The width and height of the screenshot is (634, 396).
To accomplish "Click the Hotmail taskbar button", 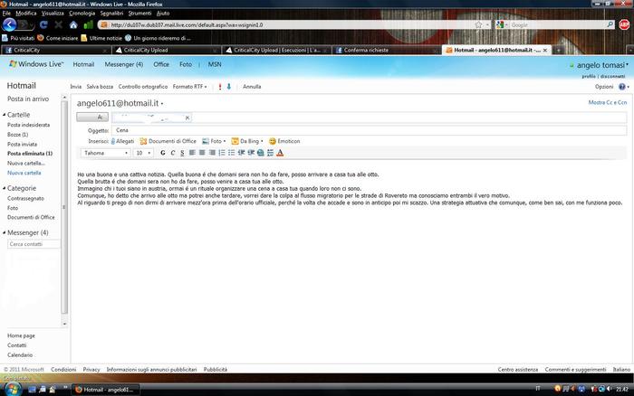I will click(x=107, y=390).
